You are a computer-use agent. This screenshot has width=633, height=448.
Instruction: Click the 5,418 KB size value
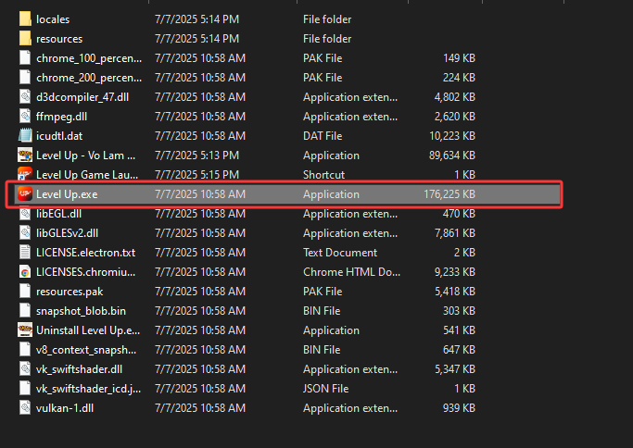[455, 292]
